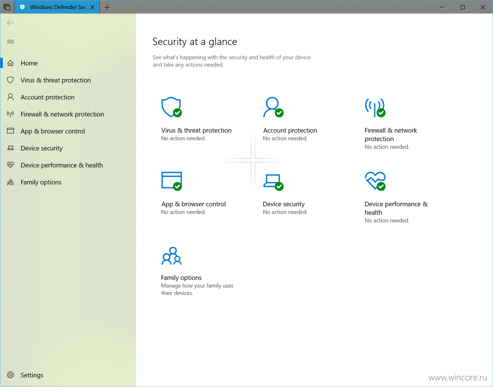Select Home in the navigation pane
Screen dimensions: 493x387
point(68,63)
